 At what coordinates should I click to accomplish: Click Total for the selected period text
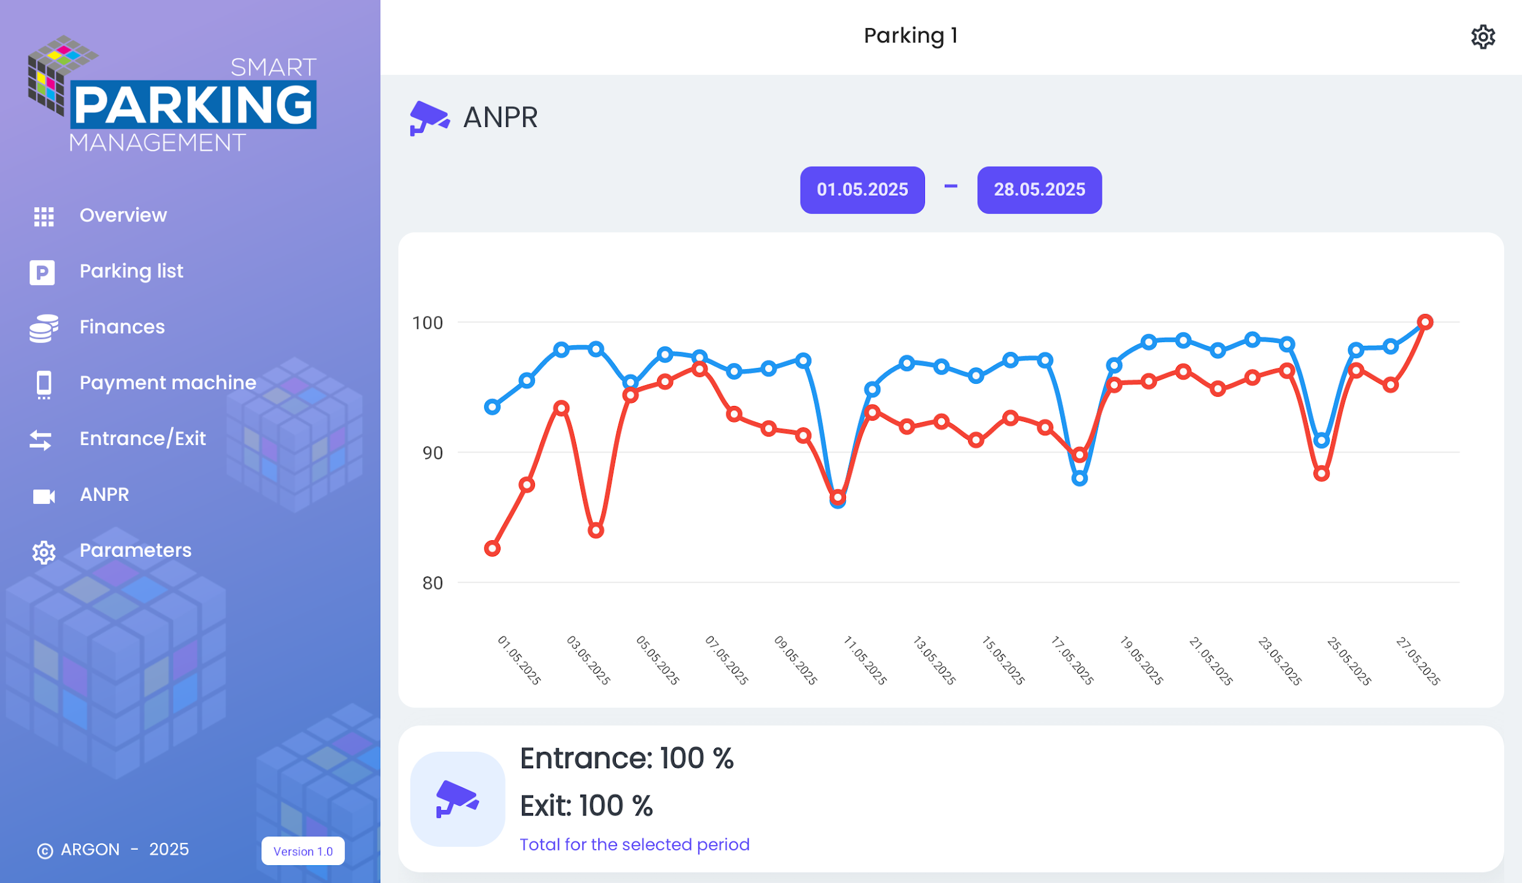point(634,844)
